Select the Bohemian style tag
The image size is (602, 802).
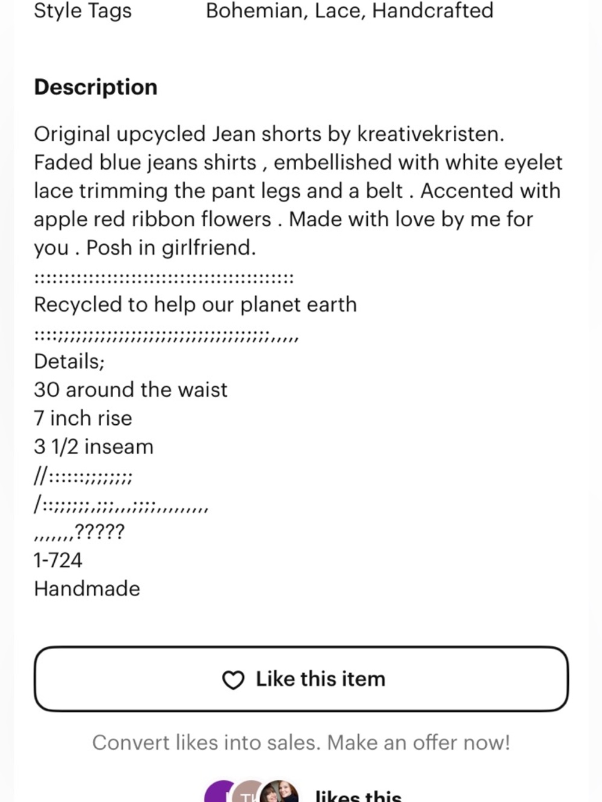255,11
